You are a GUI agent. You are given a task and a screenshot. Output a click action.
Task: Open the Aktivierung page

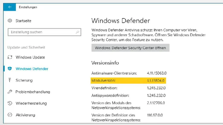[x=26, y=115]
